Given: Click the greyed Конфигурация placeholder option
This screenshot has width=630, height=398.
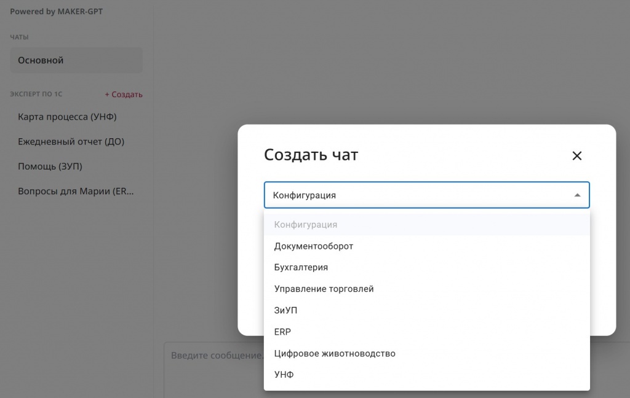Looking at the screenshot, I should coord(427,225).
